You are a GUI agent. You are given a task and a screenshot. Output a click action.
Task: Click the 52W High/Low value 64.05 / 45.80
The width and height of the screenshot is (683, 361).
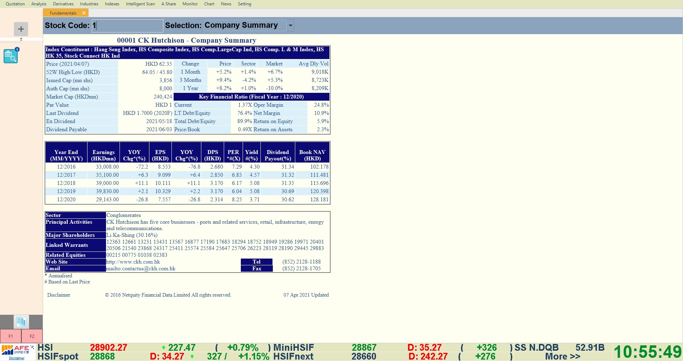(x=157, y=72)
